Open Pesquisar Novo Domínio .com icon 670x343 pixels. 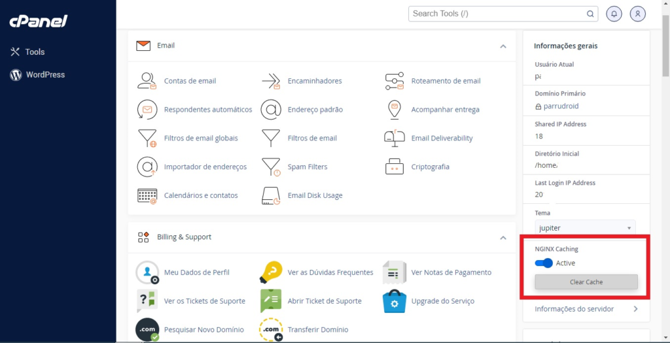(147, 330)
